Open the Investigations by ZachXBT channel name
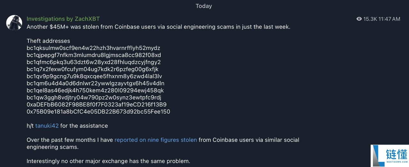 pos(63,19)
